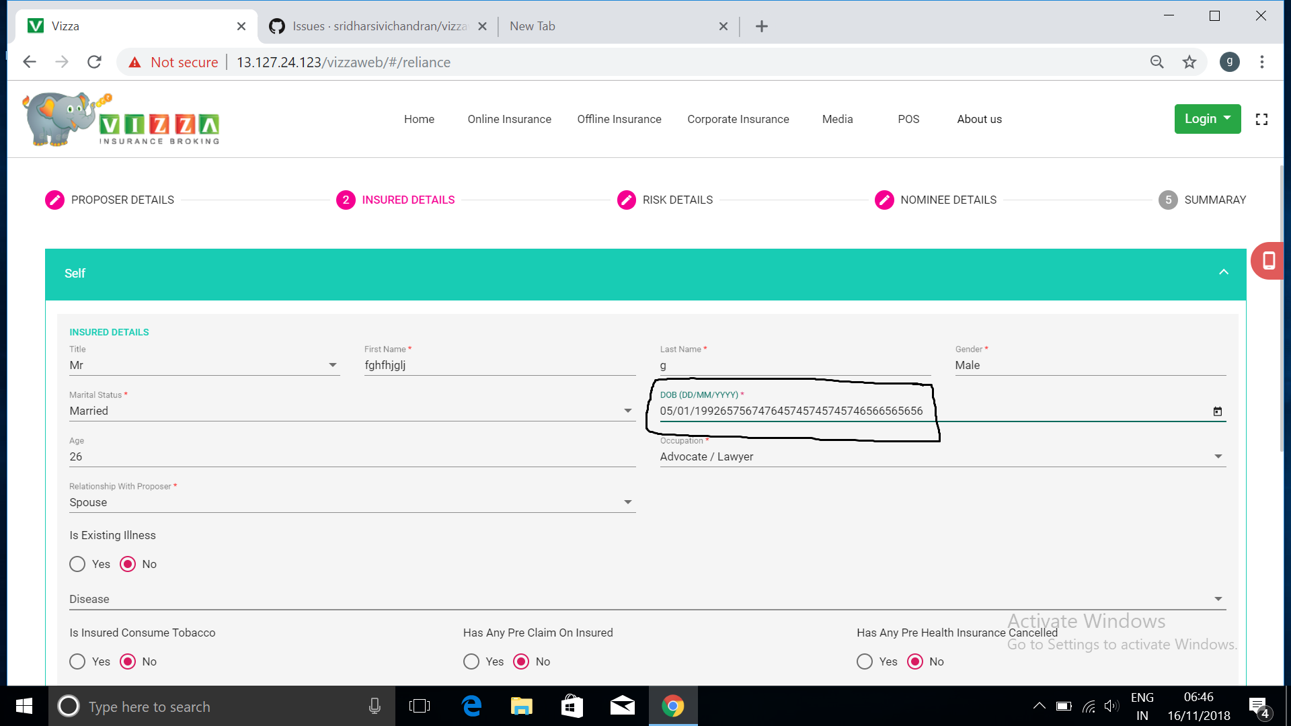This screenshot has height=726, width=1291.
Task: Click the First Name input field
Action: [x=500, y=365]
